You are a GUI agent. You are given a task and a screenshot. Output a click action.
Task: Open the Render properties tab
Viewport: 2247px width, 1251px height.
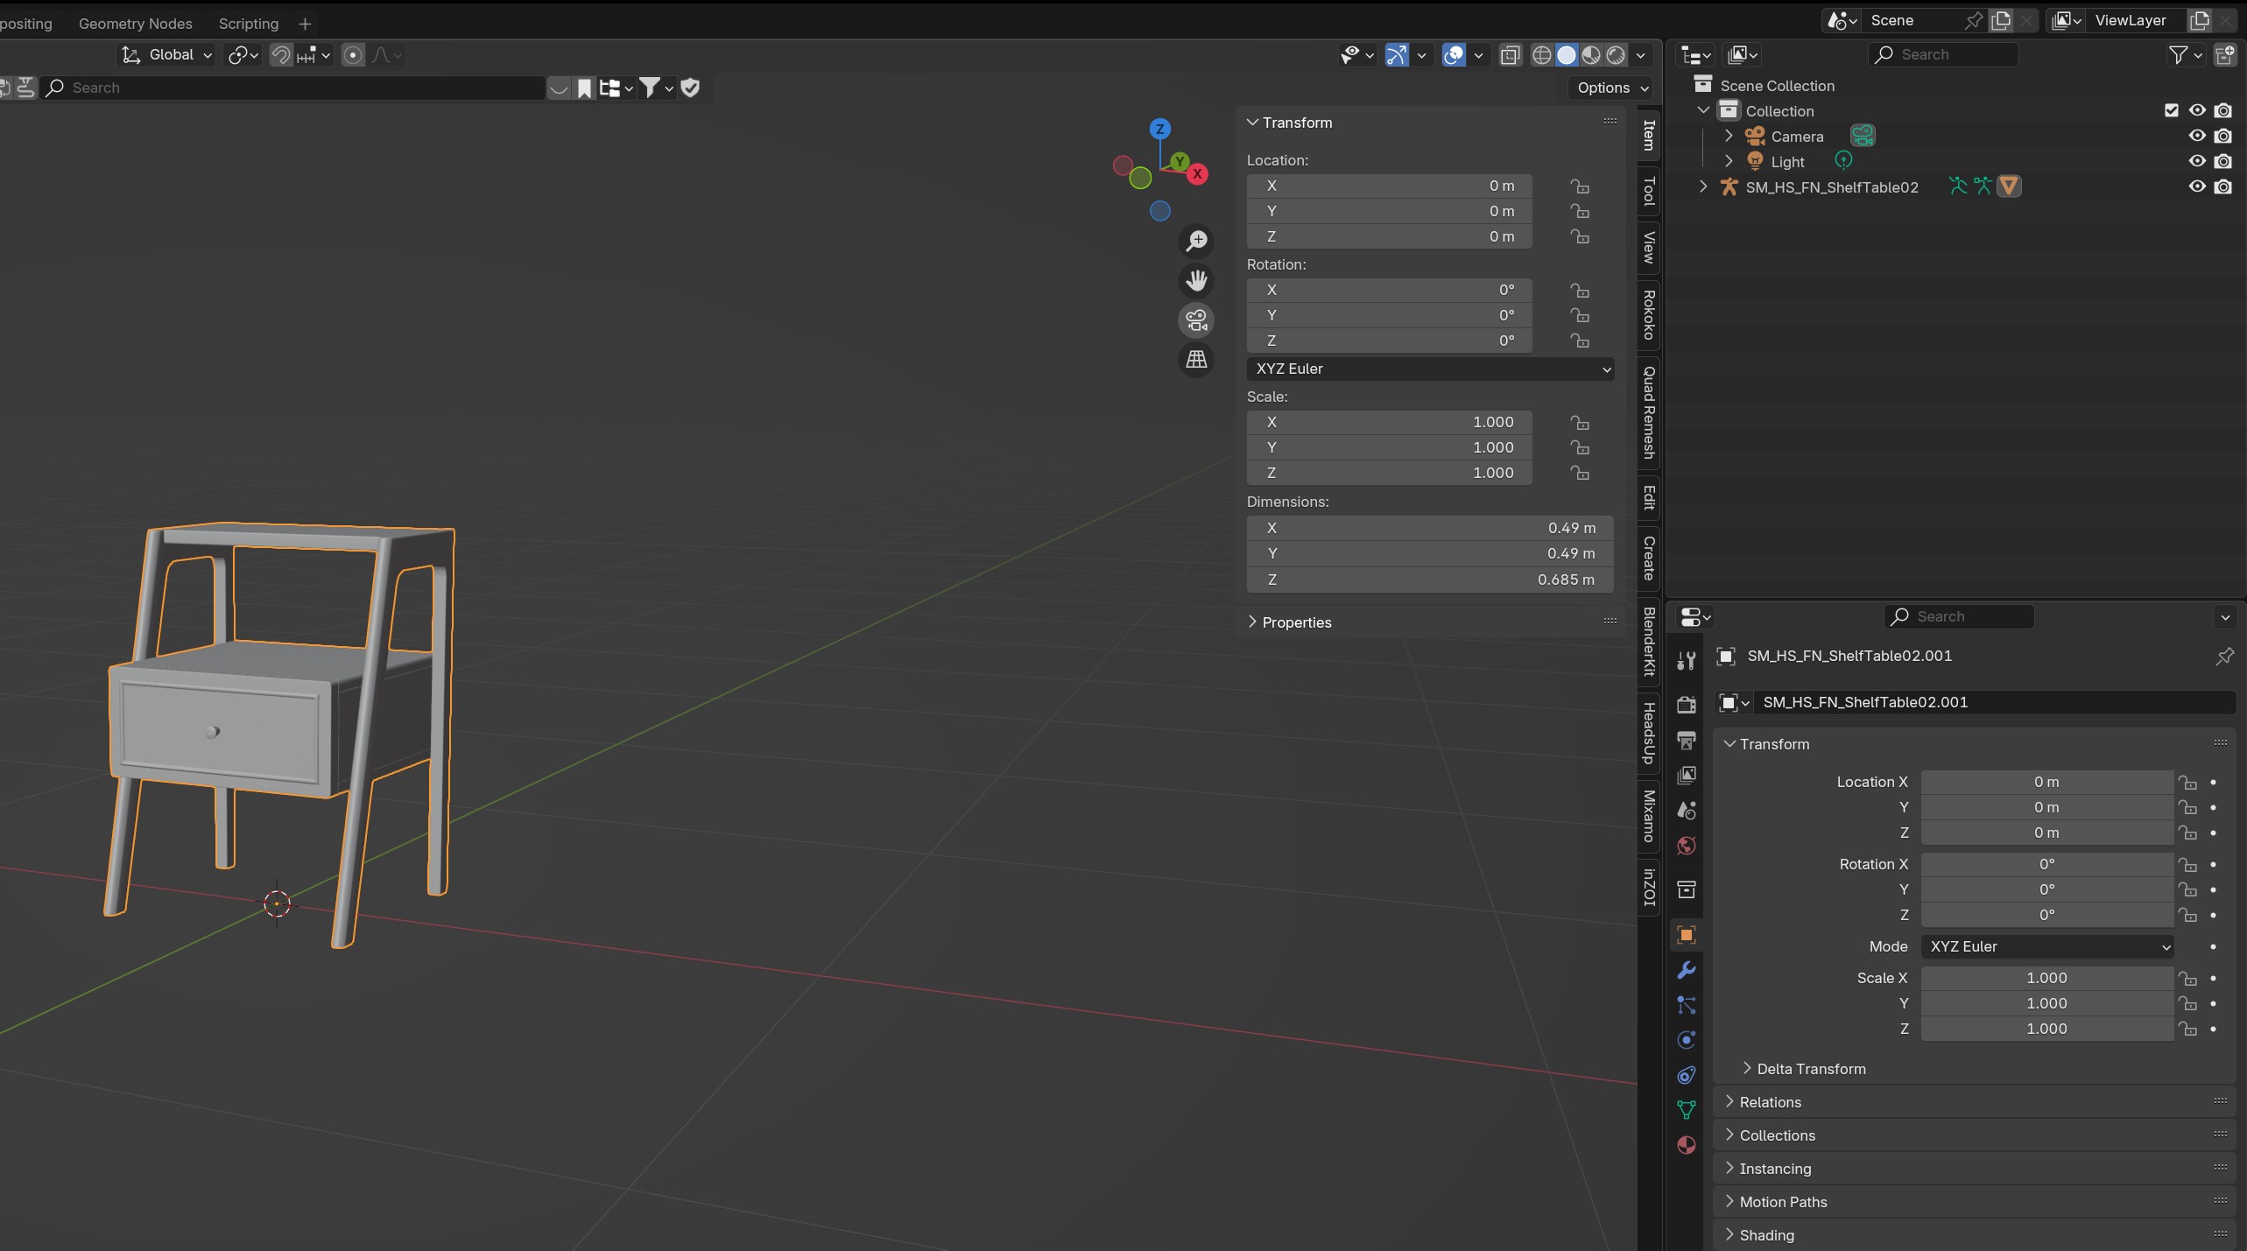1686,705
